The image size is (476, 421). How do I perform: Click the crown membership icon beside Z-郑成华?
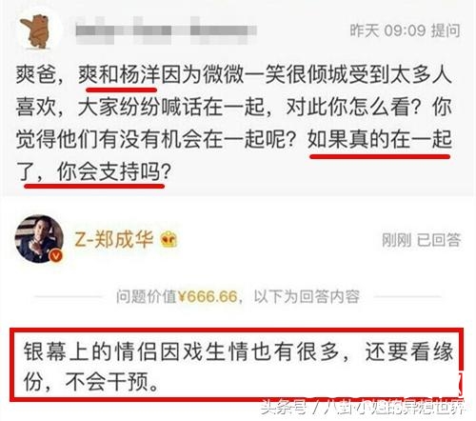[169, 240]
